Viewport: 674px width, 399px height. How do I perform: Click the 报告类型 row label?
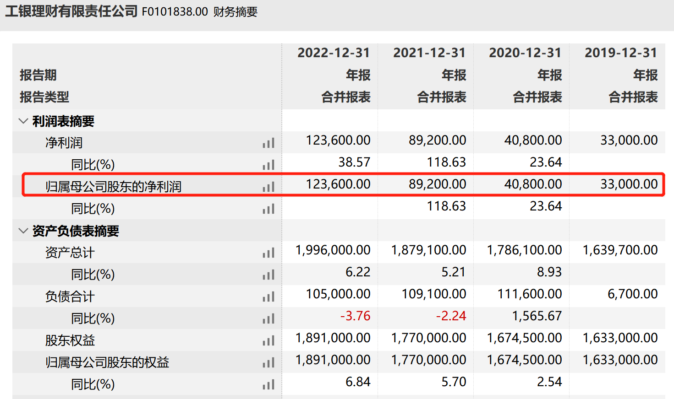point(44,97)
